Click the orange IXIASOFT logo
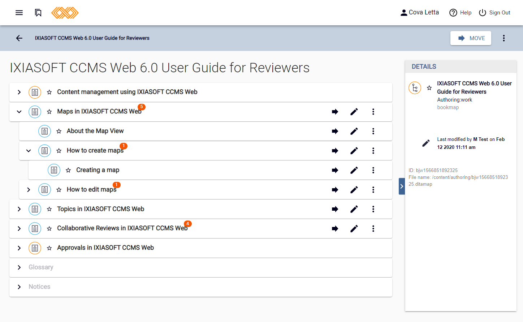 pyautogui.click(x=65, y=13)
